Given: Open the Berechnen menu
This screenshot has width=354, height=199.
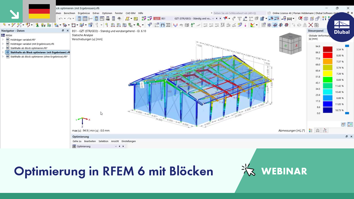Looking at the screenshot, I should click(x=69, y=13).
